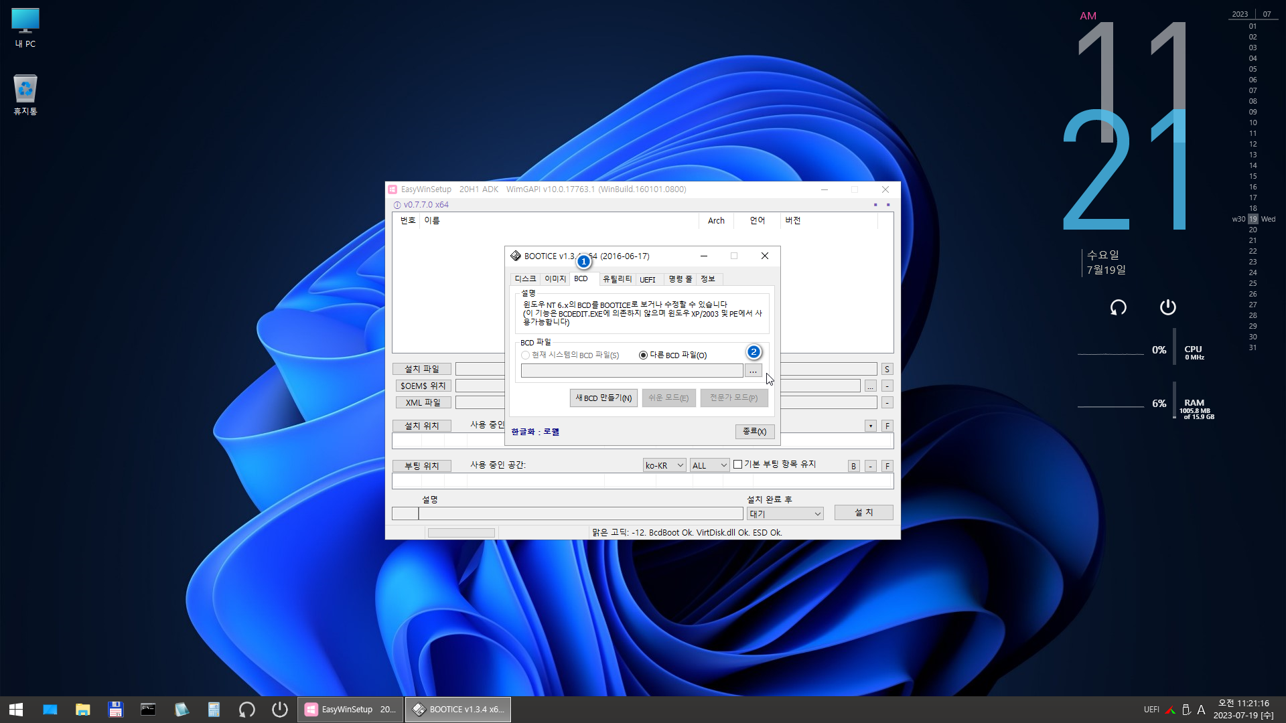Click the F button on 부팅 위치 row
Viewport: 1286px width, 723px height.
pos(887,466)
